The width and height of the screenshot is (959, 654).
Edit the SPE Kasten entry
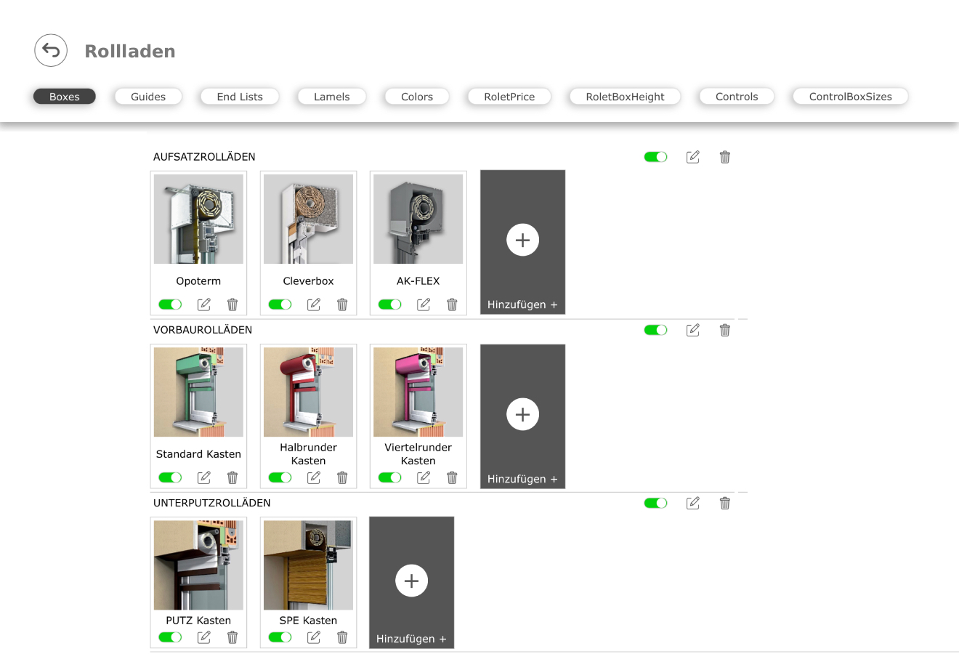pyautogui.click(x=314, y=637)
